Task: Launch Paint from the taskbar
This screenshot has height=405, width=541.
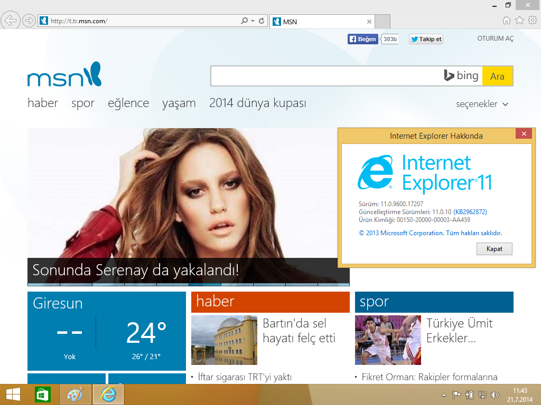Action: pyautogui.click(x=75, y=394)
